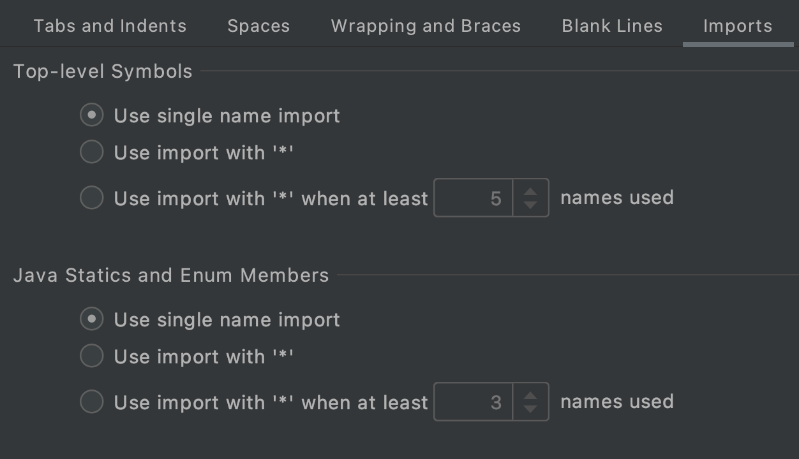Open the Blank Lines tab
This screenshot has height=459, width=799.
tap(611, 25)
